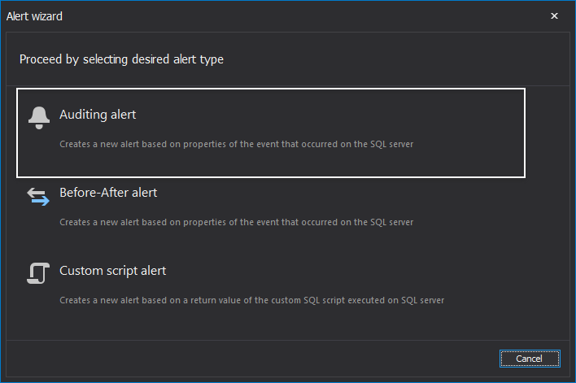576x383 pixels.
Task: Click blank area right of Custom script alert title
Action: pyautogui.click(x=330, y=271)
